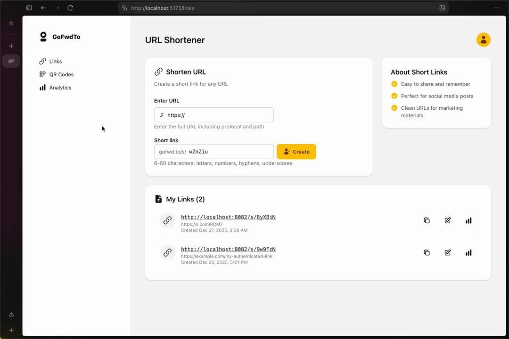Go to QR Codes section
509x339 pixels.
[61, 74]
